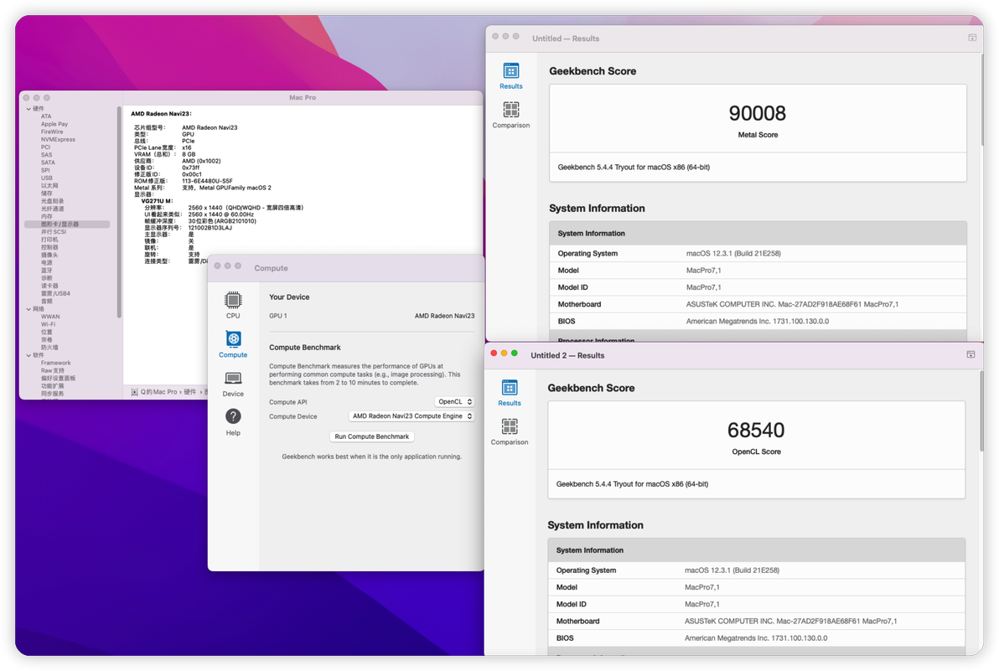Open the Compute API dropdown showing OpenCL
The height and width of the screenshot is (671, 999).
(455, 402)
